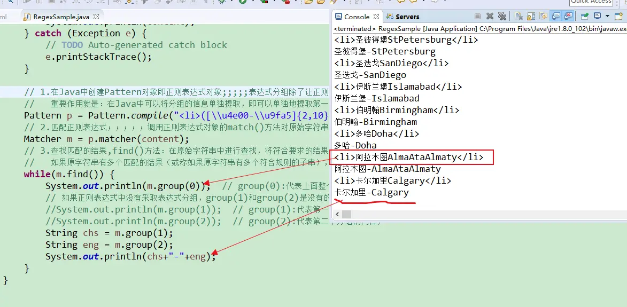This screenshot has height=307, width=627.
Task: Click the Java file icon on RegexSample tab
Action: [27, 17]
